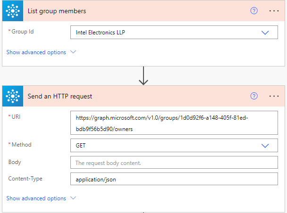Expand the Method dropdown chevron

pyautogui.click(x=265, y=146)
